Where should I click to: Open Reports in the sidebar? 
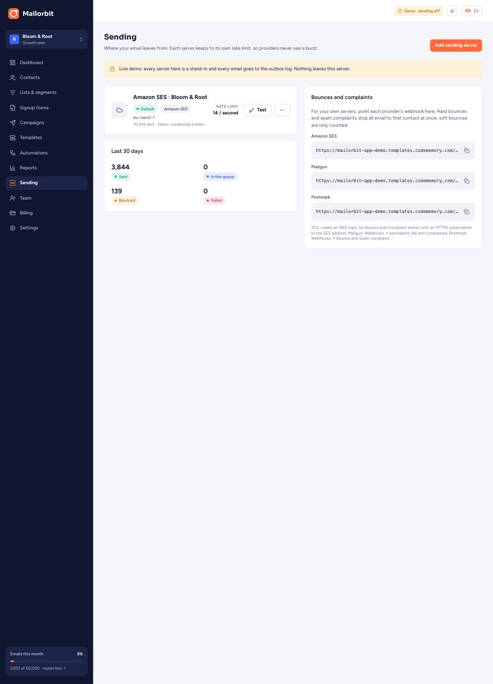46,168
